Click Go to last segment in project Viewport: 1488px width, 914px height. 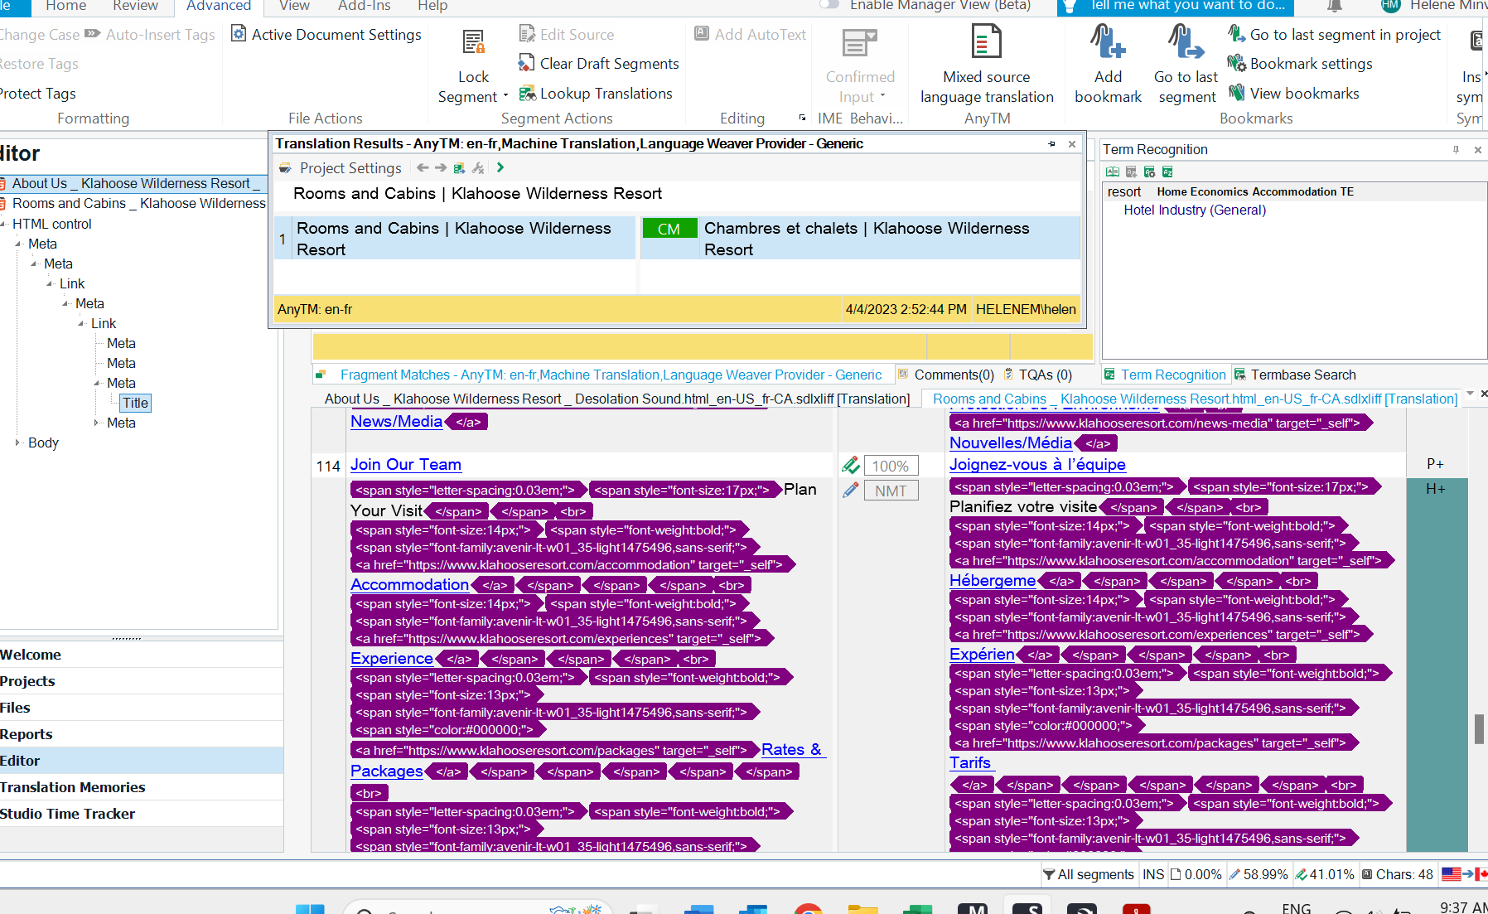pyautogui.click(x=1335, y=34)
